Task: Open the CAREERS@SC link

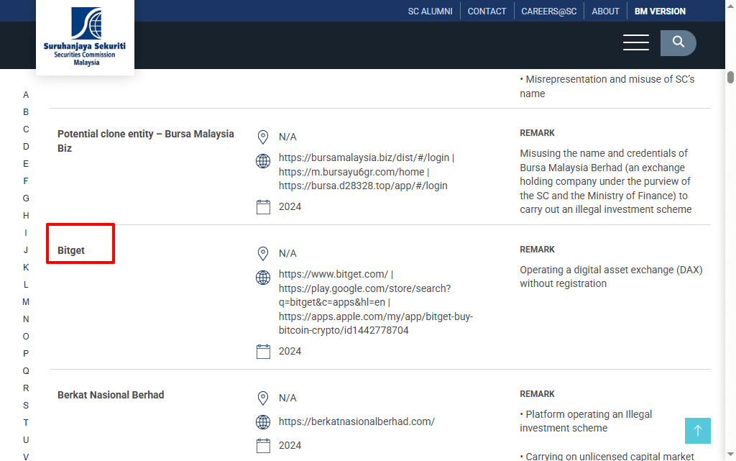Action: pos(548,12)
